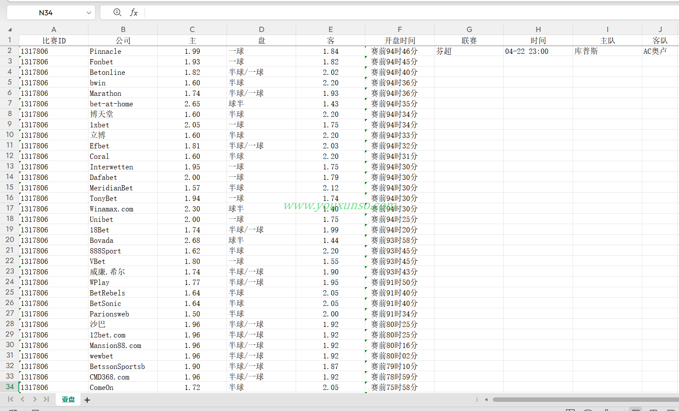Viewport: 679px width, 411px height.
Task: Expand the Name Box dropdown arrow
Action: (88, 13)
